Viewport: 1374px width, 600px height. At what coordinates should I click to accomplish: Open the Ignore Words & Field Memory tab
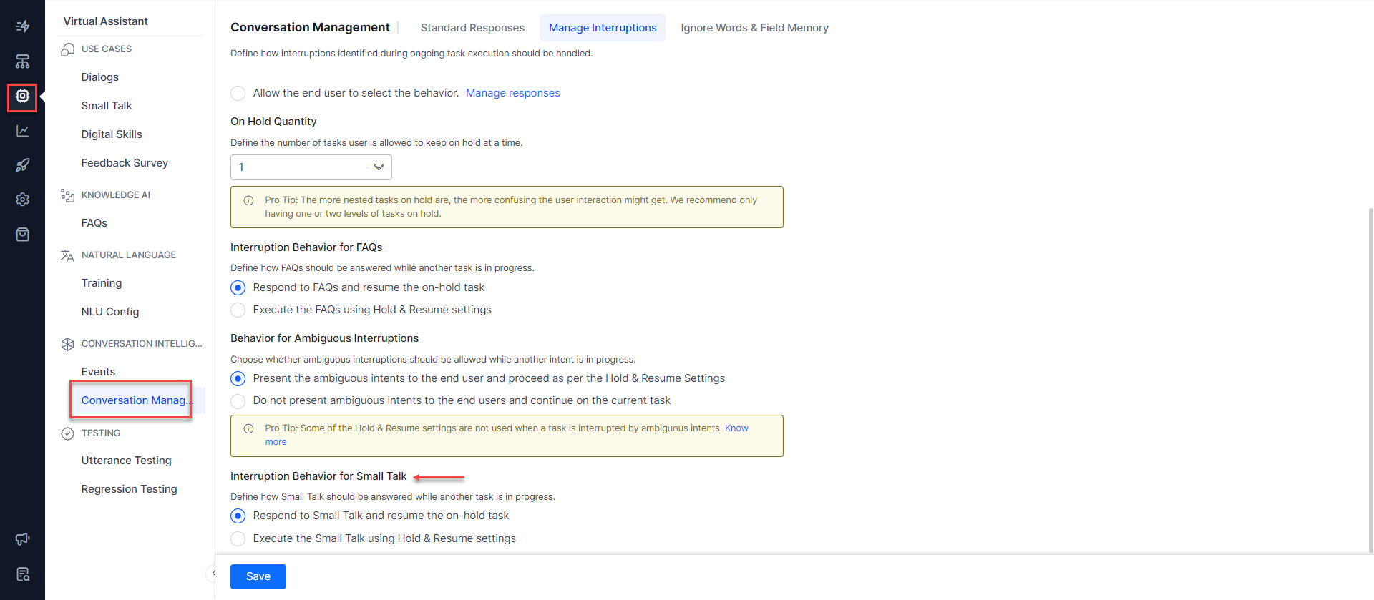pyautogui.click(x=754, y=28)
